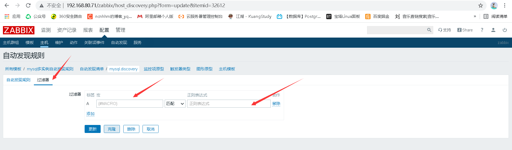Click the search magnifier icon

tap(429, 30)
